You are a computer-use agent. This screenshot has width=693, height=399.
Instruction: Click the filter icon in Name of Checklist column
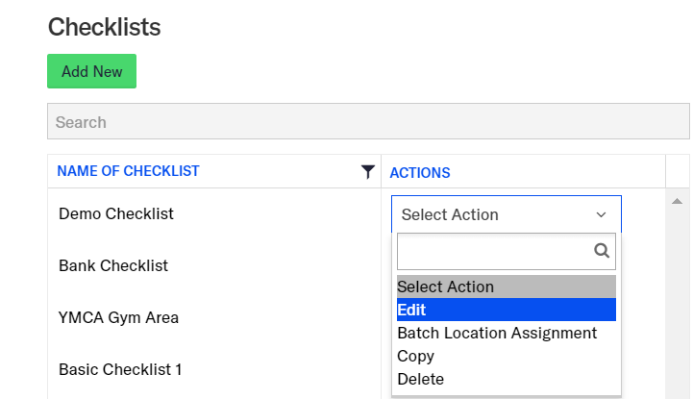click(367, 172)
